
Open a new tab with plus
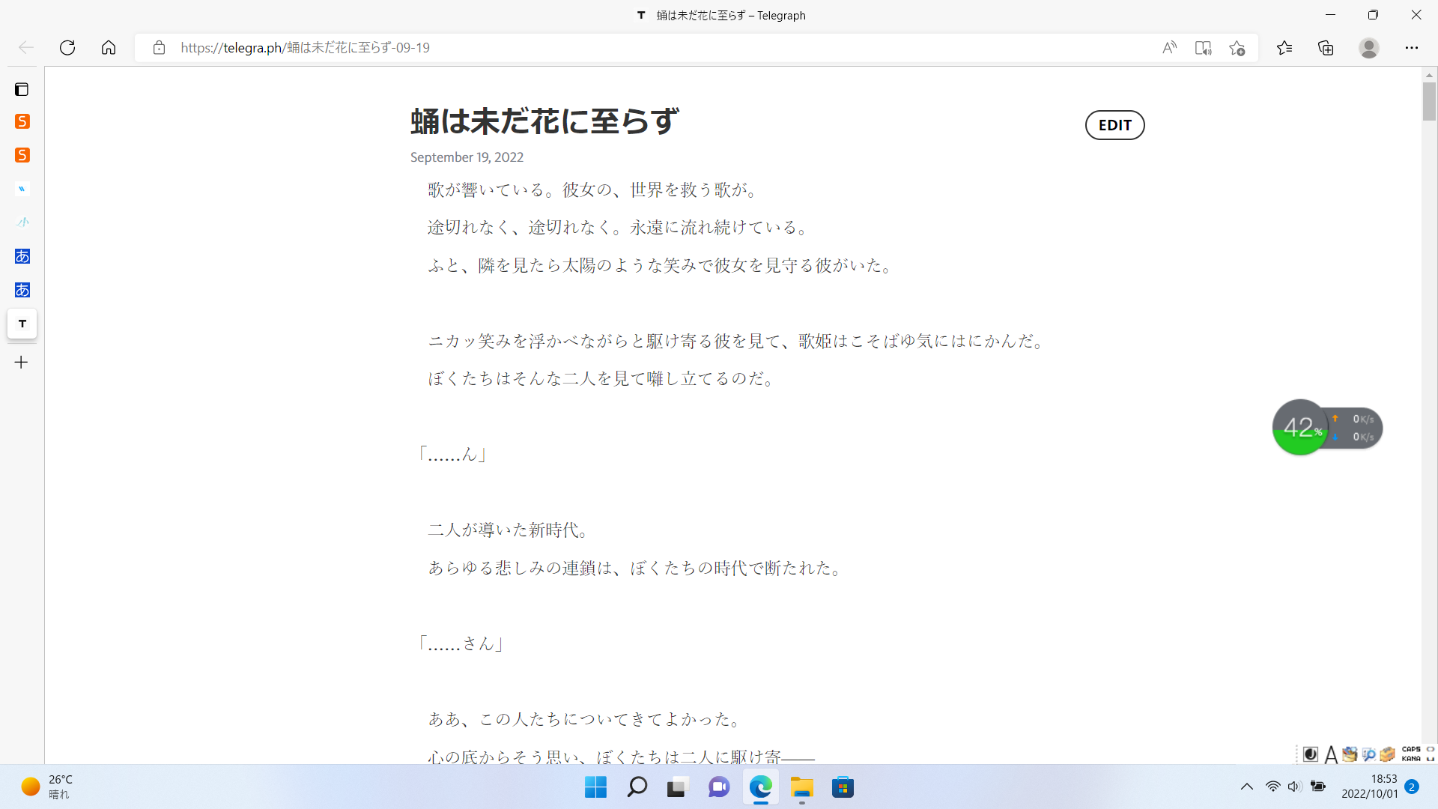(22, 363)
